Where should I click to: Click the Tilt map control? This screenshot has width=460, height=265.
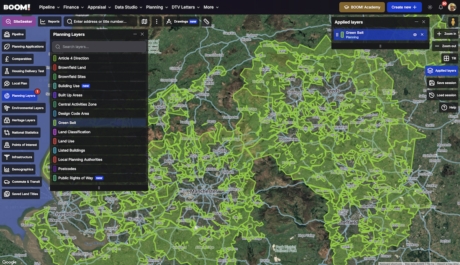pyautogui.click(x=450, y=58)
